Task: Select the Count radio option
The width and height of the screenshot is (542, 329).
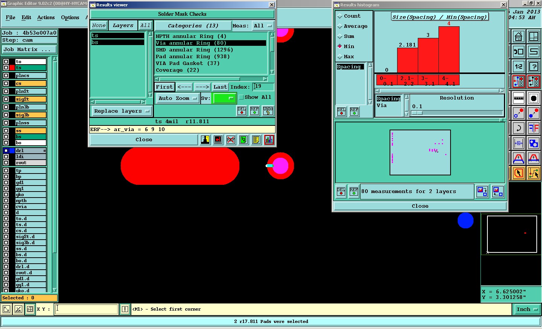Action: 340,16
